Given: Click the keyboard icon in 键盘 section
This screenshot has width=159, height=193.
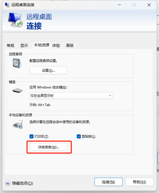Looking at the screenshot, I should click(18, 91).
